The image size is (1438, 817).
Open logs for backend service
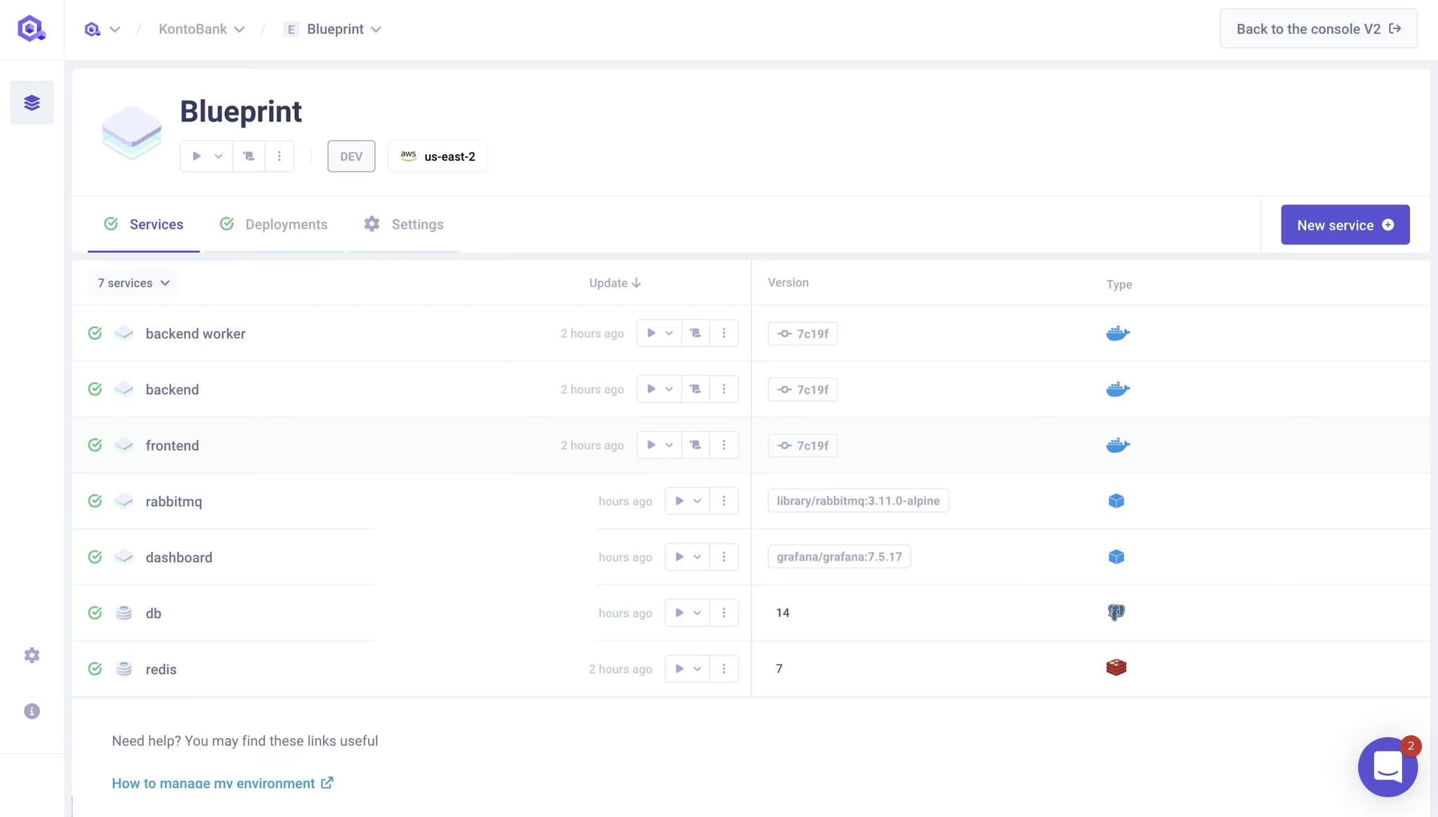pos(695,388)
